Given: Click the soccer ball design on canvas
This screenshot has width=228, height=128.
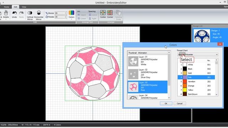Looking at the screenshot, I should tap(93, 73).
